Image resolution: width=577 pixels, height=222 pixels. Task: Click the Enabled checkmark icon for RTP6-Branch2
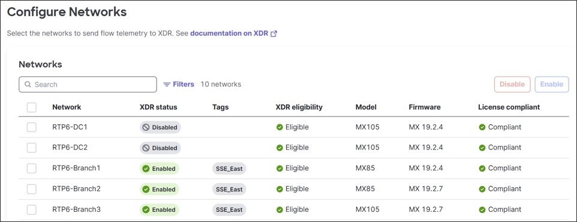(146, 189)
